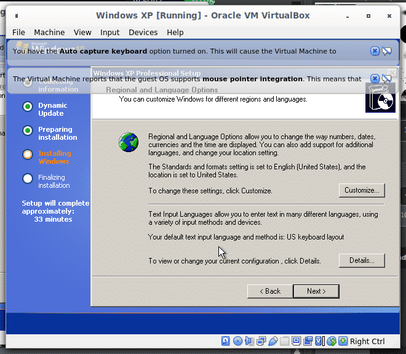Click the Right Ctrl host key indicator
The height and width of the screenshot is (354, 406).
tap(367, 341)
